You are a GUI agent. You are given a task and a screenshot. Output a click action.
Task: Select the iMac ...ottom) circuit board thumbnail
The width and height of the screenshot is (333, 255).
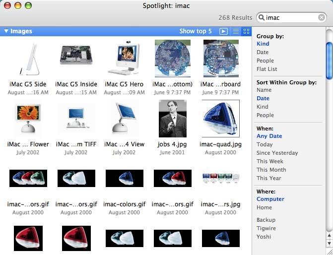tap(172, 59)
